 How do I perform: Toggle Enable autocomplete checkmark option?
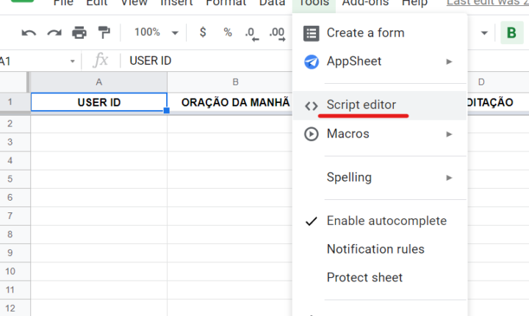pos(386,220)
